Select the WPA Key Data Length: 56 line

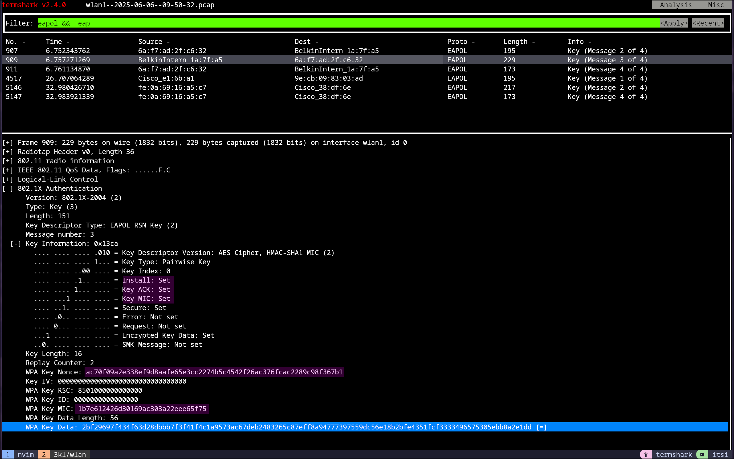click(x=72, y=418)
